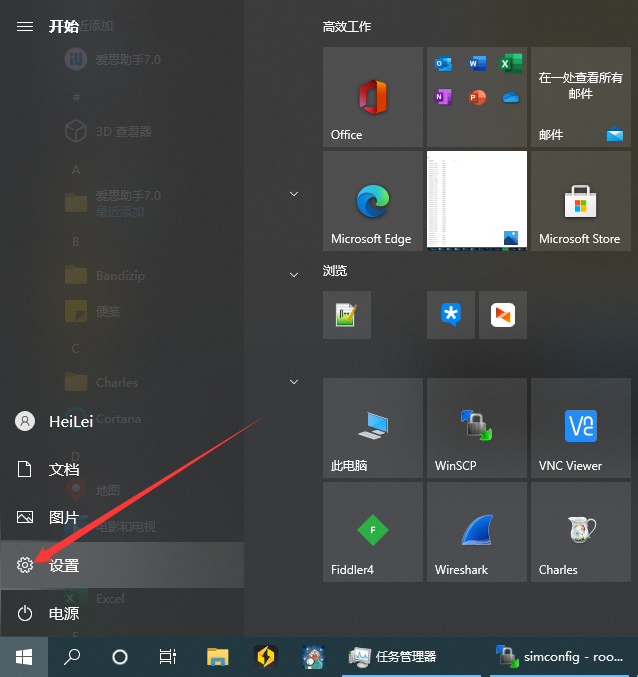Click the 开始 title text

64,27
